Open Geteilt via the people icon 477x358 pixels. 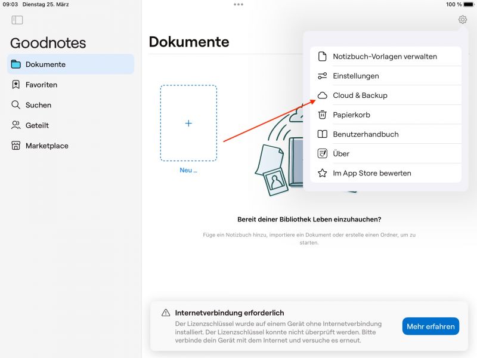(16, 125)
